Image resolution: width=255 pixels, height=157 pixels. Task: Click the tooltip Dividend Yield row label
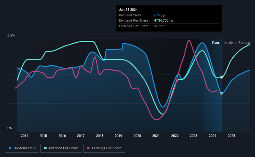coord(130,15)
